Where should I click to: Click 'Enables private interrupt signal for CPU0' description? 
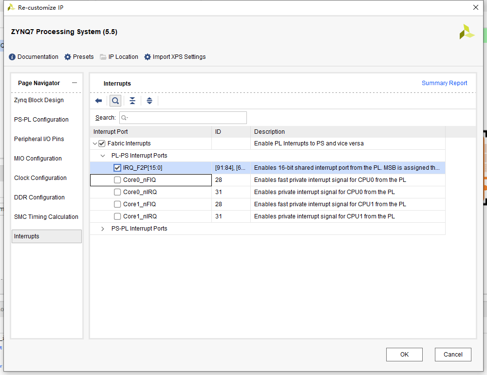[324, 192]
